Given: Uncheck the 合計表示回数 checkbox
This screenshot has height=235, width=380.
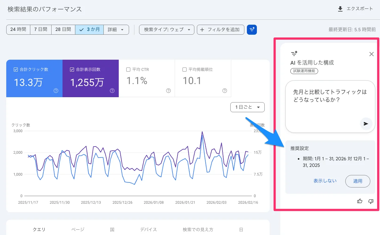Looking at the screenshot, I should (x=72, y=69).
